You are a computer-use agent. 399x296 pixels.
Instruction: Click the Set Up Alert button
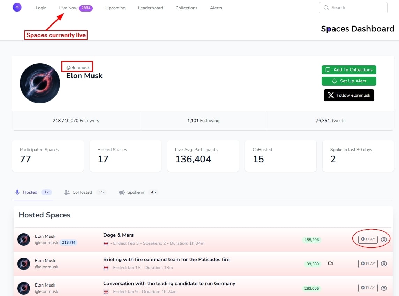click(x=349, y=81)
